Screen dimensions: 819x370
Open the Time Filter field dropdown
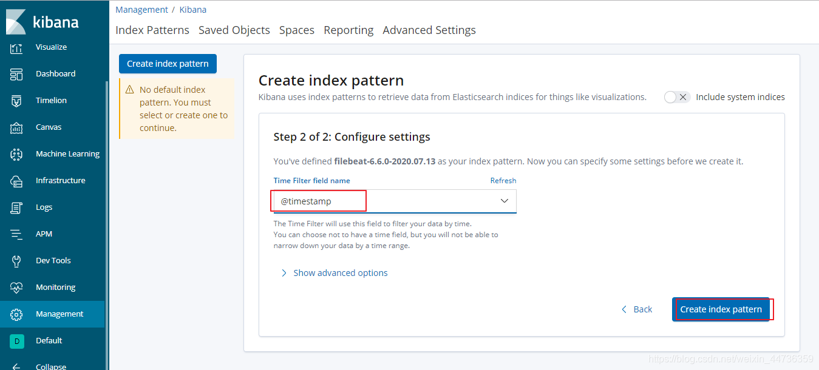[395, 201]
